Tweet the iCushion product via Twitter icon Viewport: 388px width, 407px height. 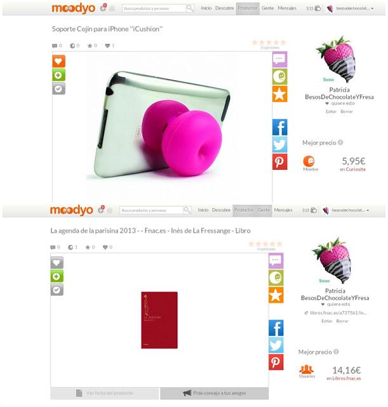coord(279,144)
